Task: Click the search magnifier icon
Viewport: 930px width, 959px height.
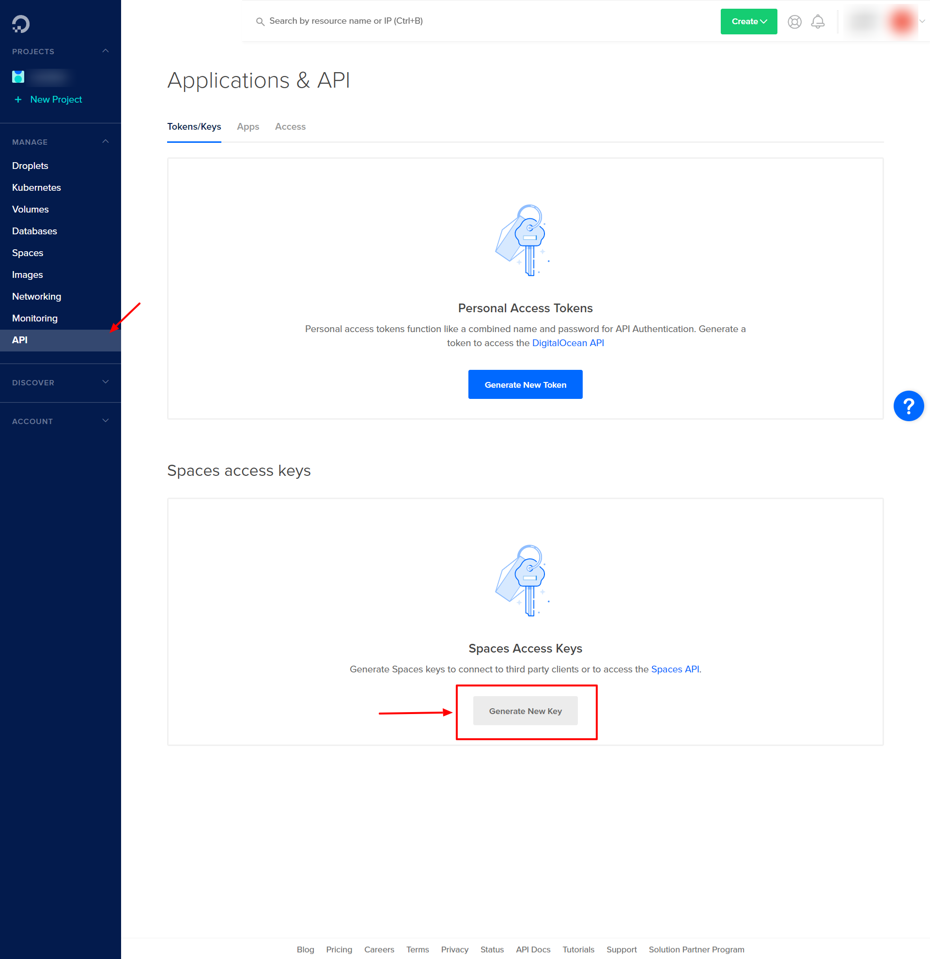Action: (260, 21)
